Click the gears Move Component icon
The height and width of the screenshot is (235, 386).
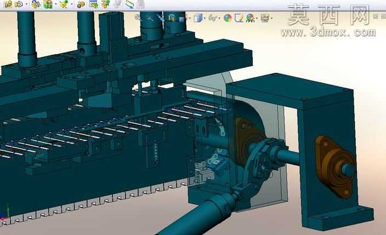[81, 4]
